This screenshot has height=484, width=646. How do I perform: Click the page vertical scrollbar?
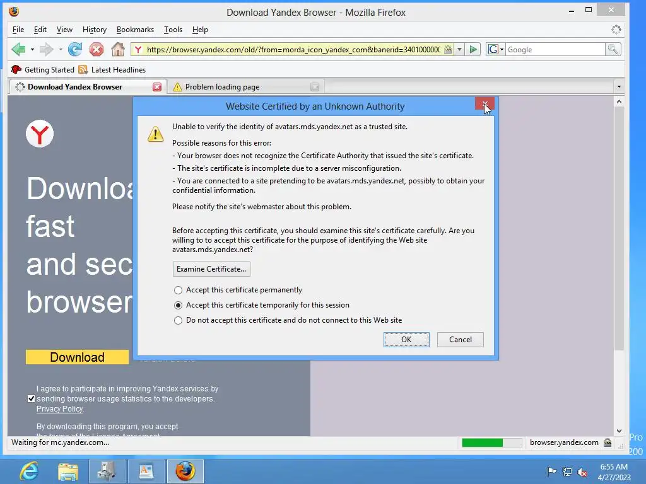(619, 228)
